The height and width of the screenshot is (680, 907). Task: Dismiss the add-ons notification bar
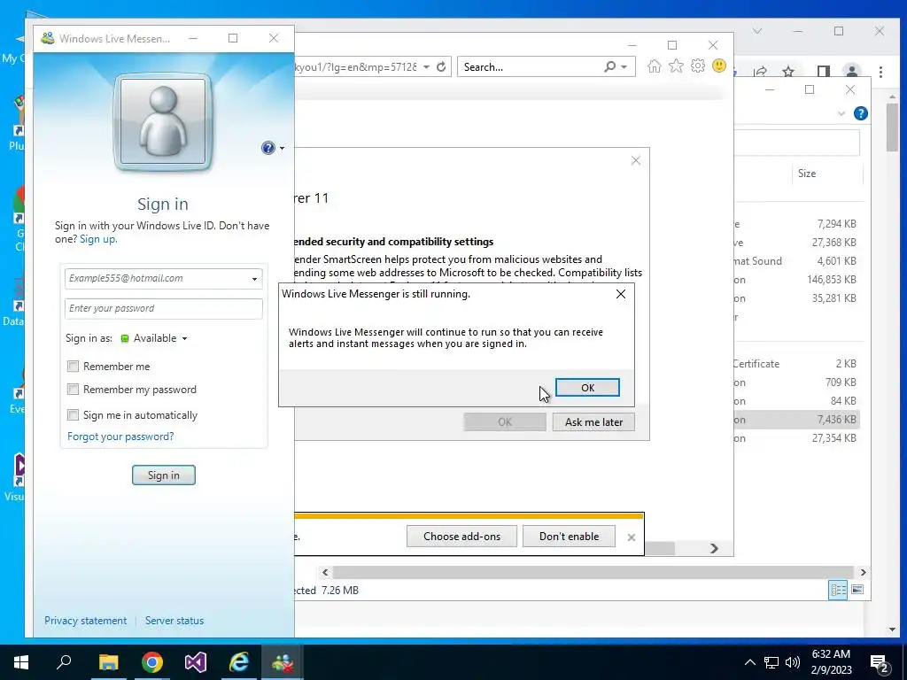pyautogui.click(x=631, y=537)
